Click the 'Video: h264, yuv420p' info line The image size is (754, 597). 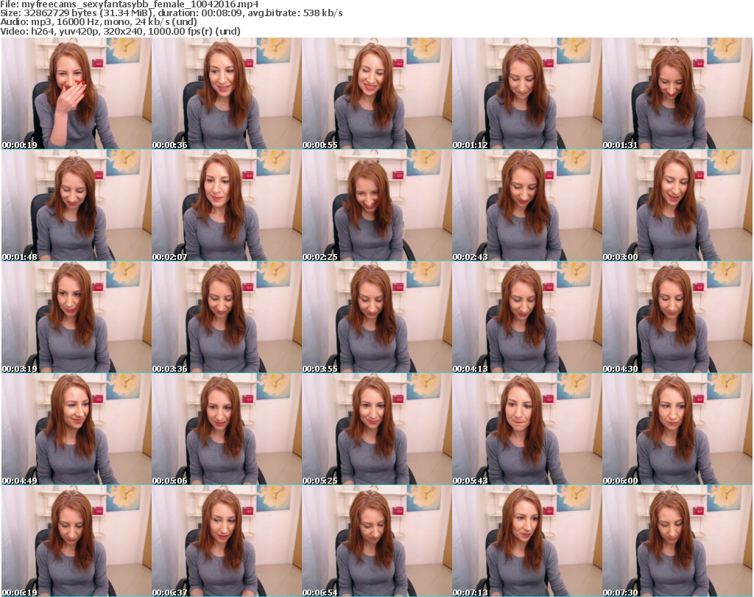(x=120, y=31)
